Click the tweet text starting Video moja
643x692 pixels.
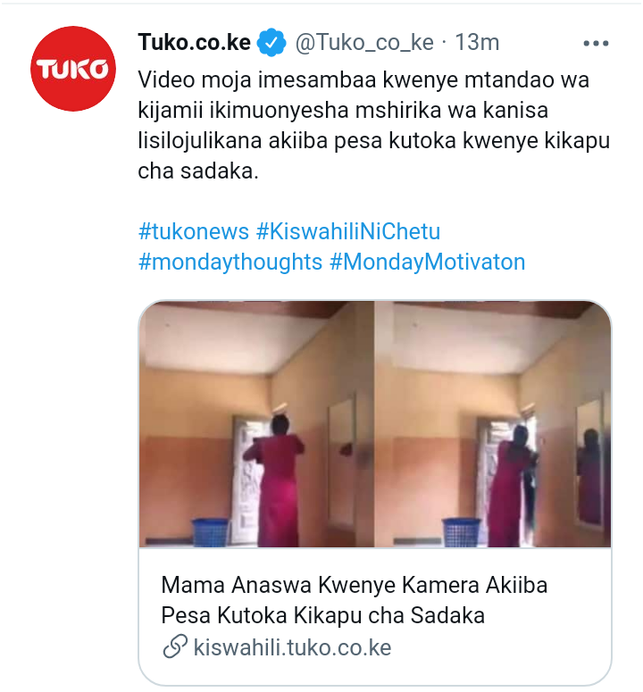[x=374, y=125]
